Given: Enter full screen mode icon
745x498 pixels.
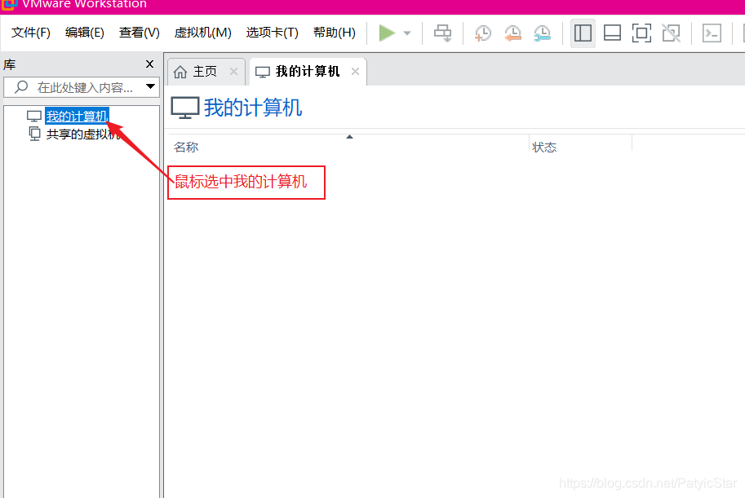Looking at the screenshot, I should tap(641, 33).
